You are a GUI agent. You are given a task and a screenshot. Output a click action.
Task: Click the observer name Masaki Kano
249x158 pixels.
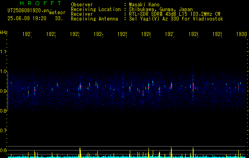click(x=144, y=5)
